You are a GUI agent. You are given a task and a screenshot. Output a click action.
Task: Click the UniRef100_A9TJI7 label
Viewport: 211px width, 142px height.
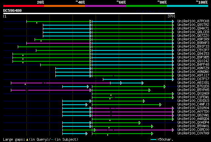193,76
